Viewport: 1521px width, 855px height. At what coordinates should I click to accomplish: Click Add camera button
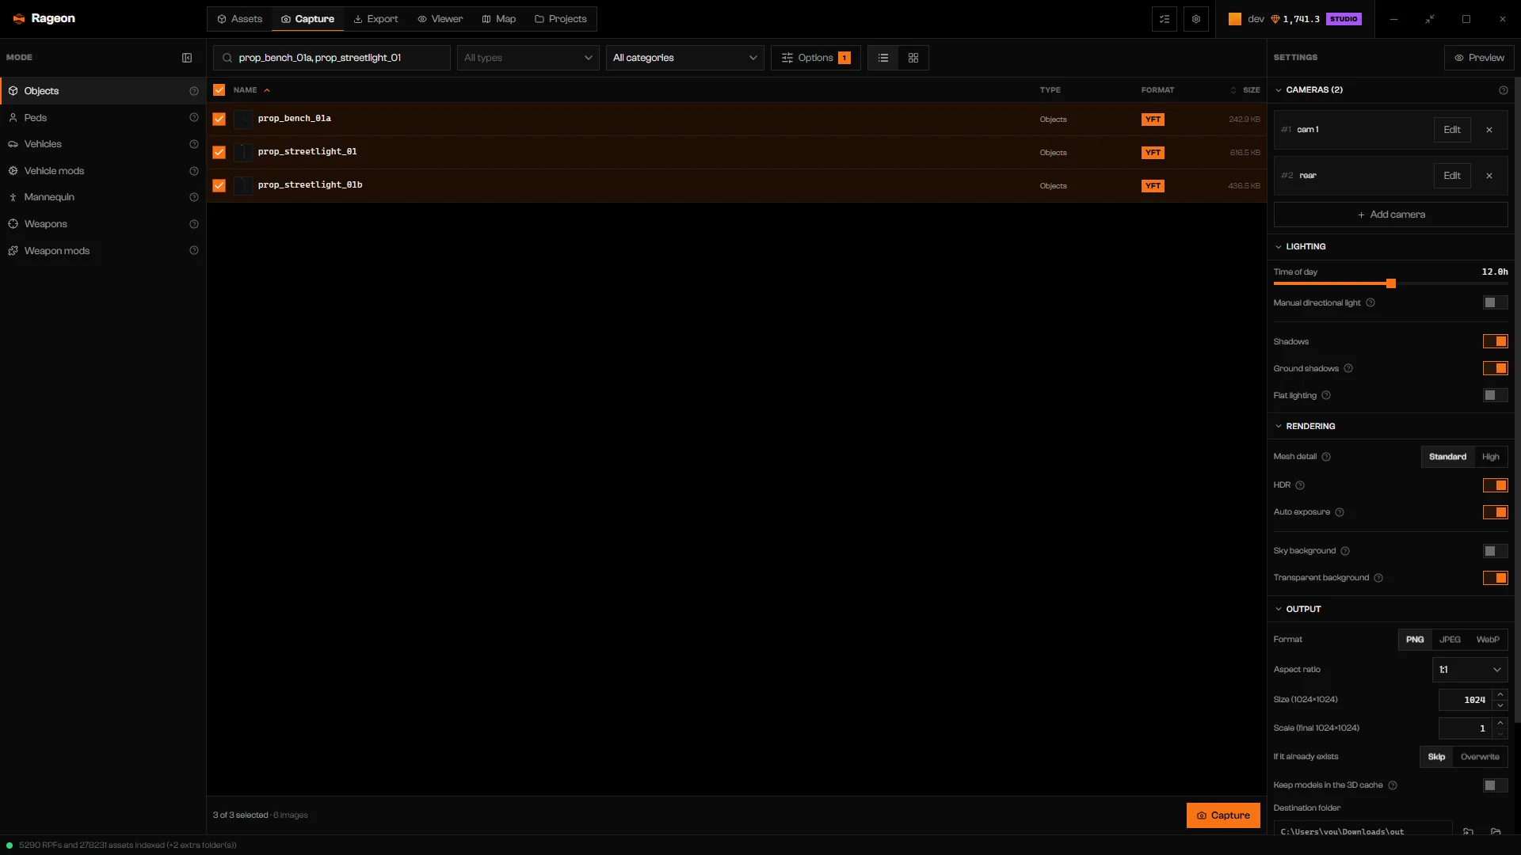tap(1391, 215)
